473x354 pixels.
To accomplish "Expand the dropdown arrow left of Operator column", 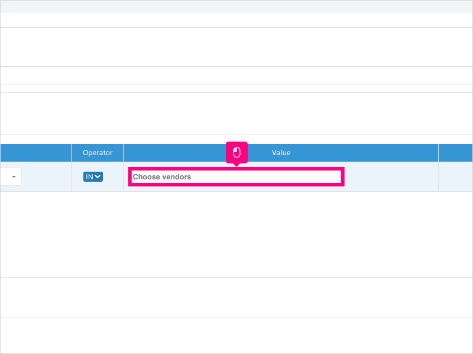I will coord(14,176).
